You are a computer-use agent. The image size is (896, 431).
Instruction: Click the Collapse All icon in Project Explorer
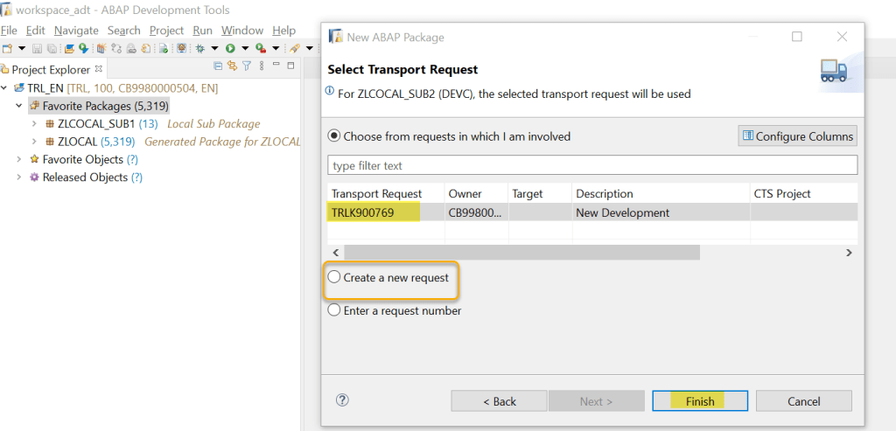pos(219,66)
